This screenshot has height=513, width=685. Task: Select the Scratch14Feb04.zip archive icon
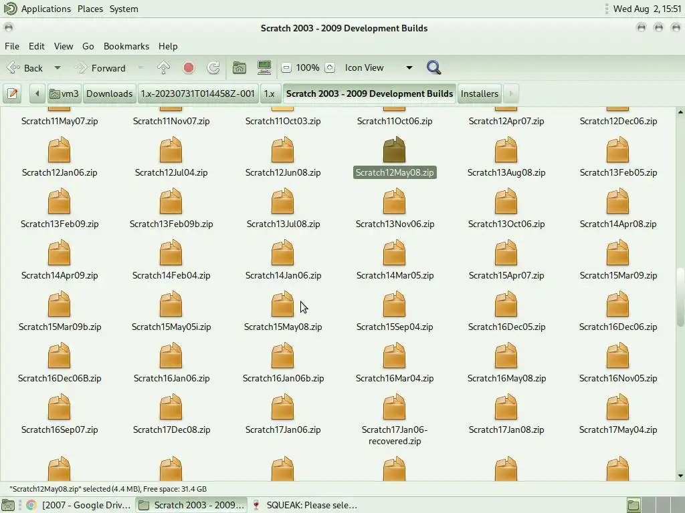coord(171,252)
